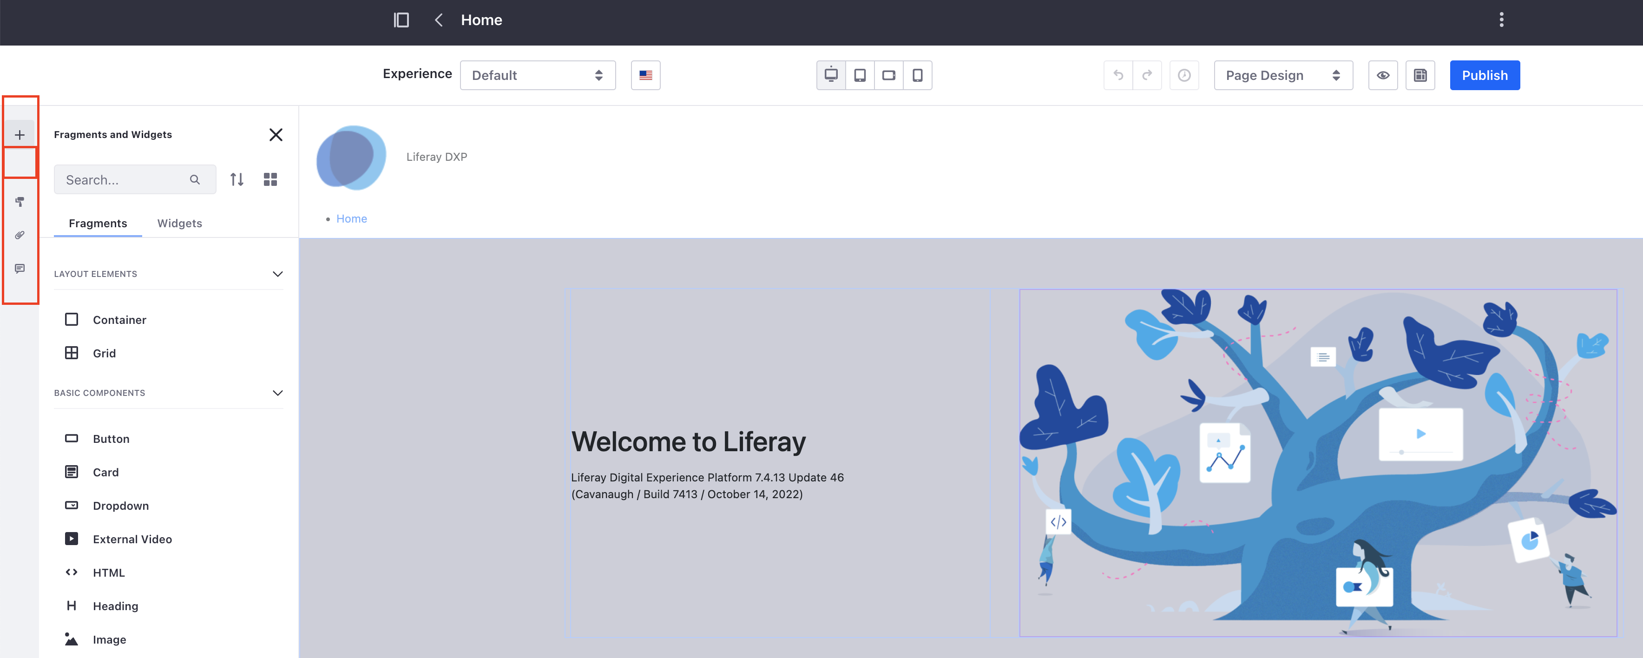
Task: Switch to the portrait phone viewport preview
Action: coord(917,75)
